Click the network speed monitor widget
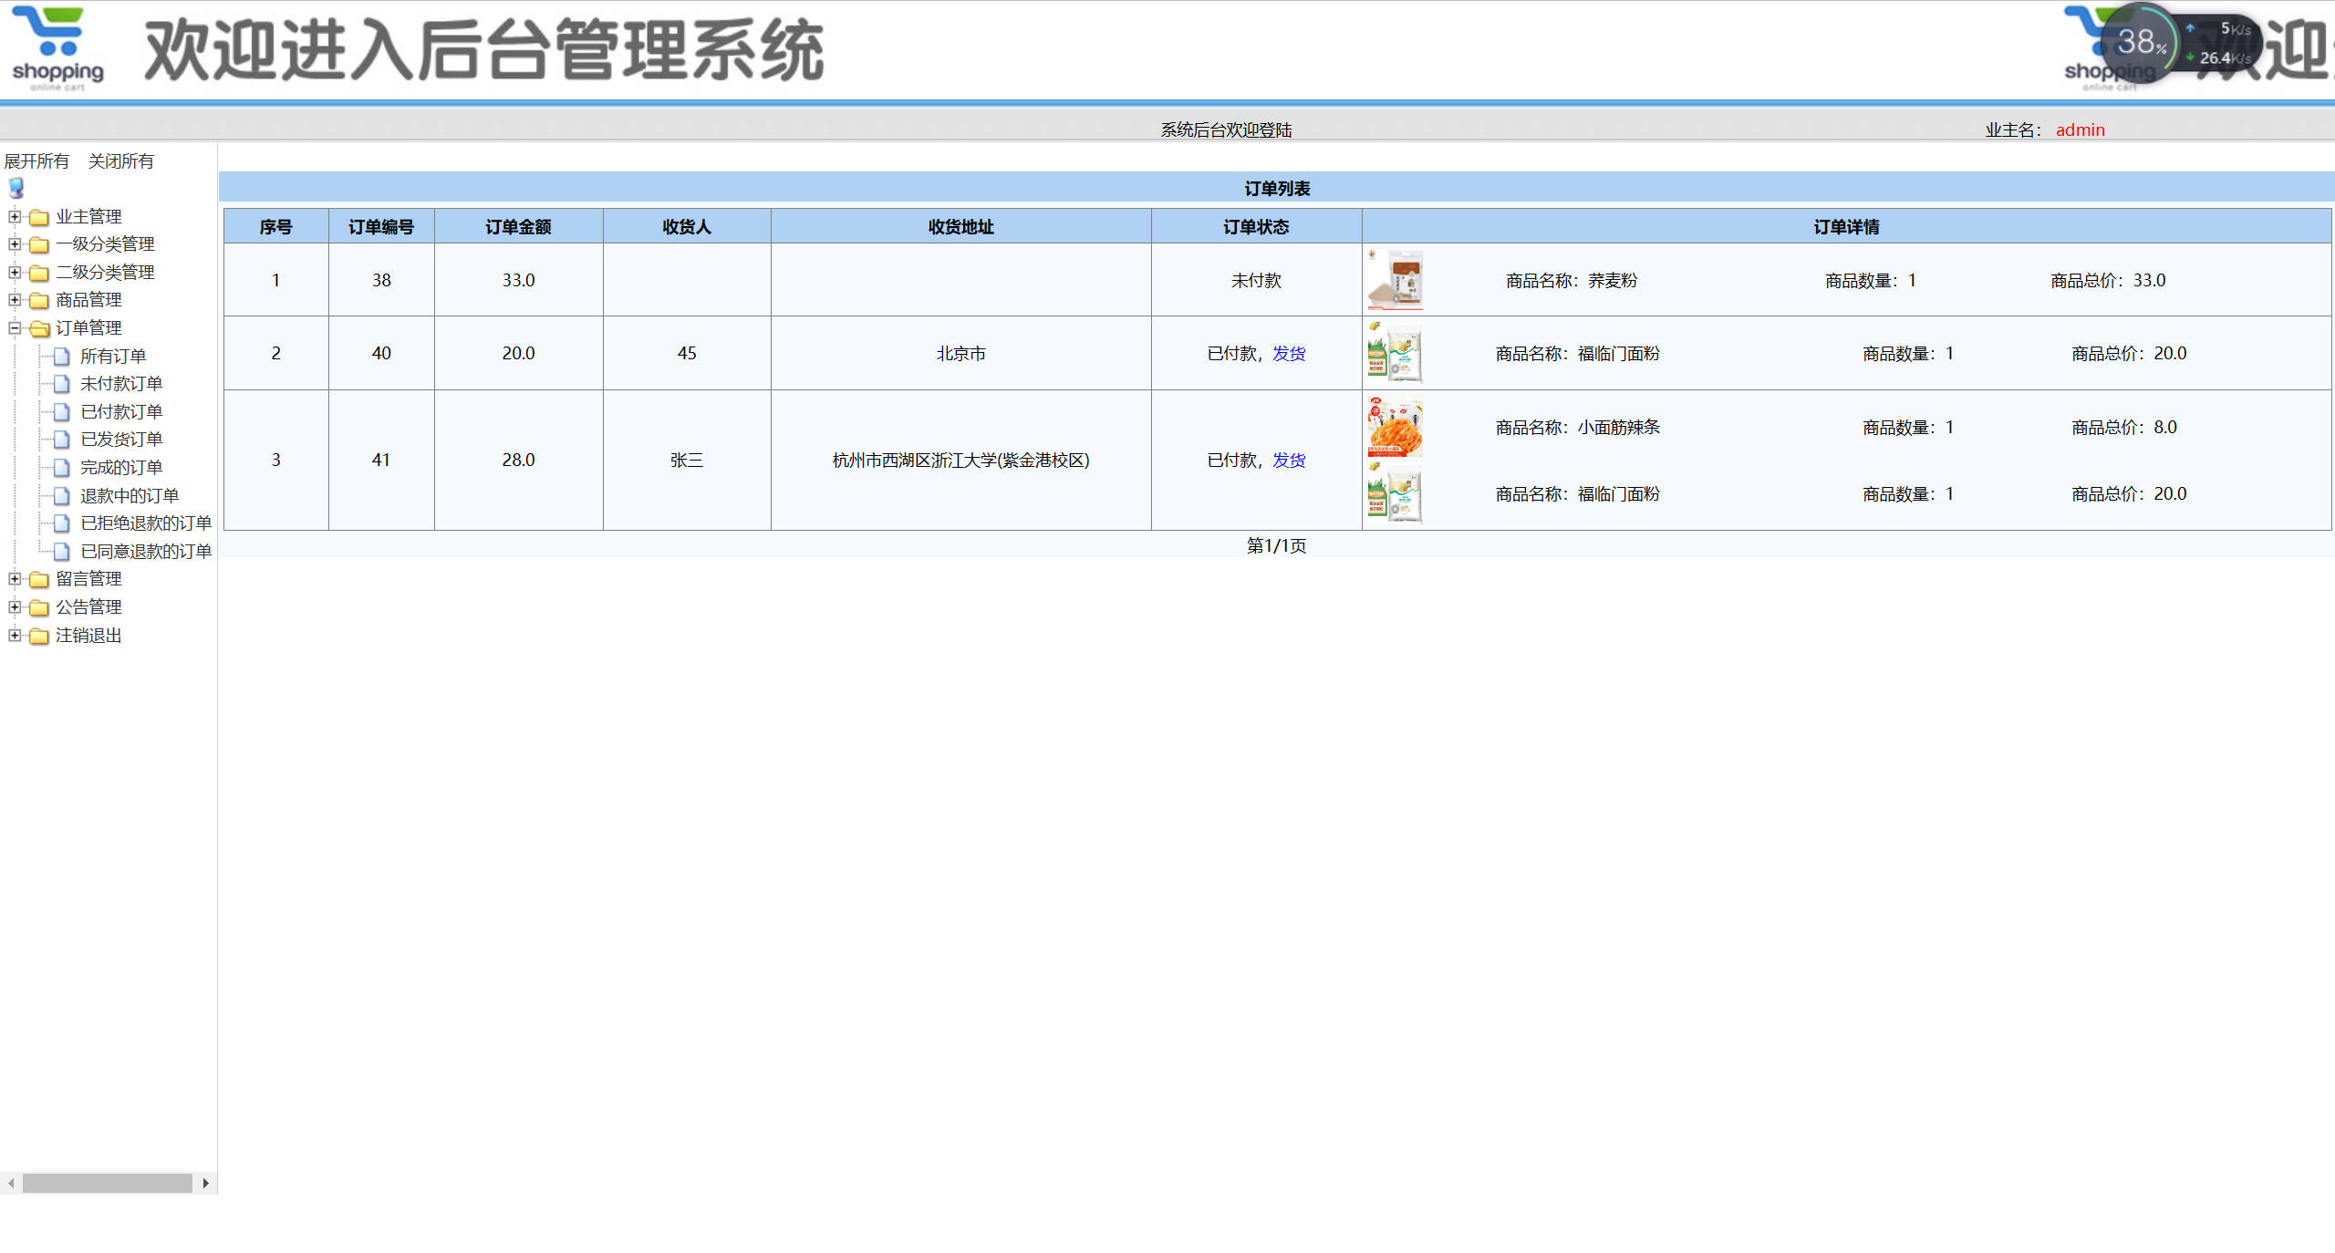This screenshot has height=1253, width=2335. click(2180, 43)
